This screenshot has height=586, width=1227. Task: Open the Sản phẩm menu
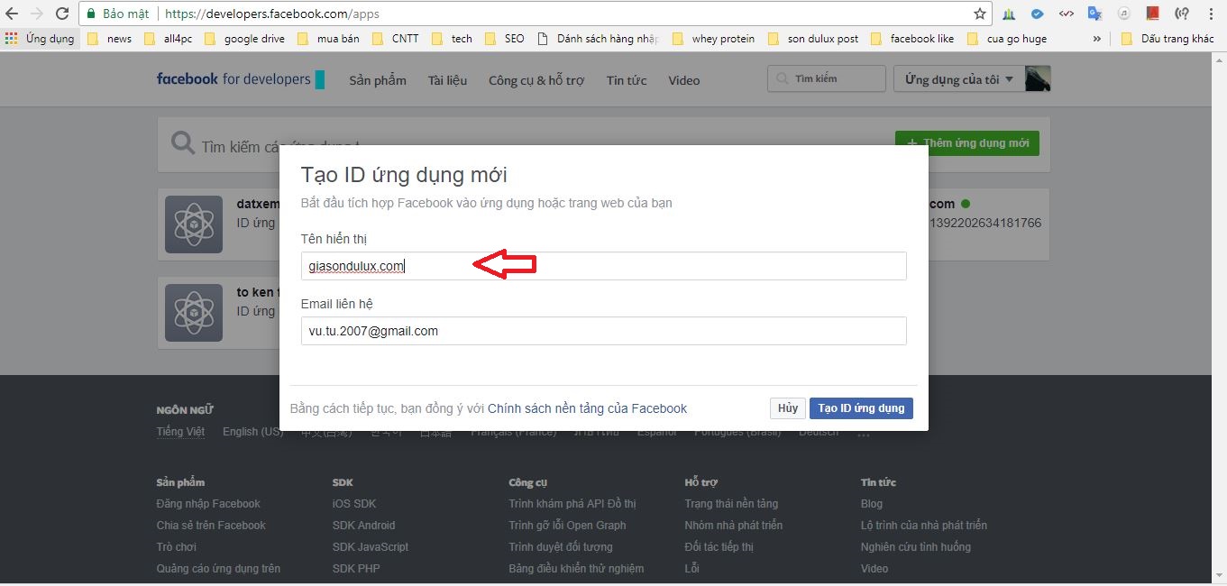pyautogui.click(x=378, y=80)
